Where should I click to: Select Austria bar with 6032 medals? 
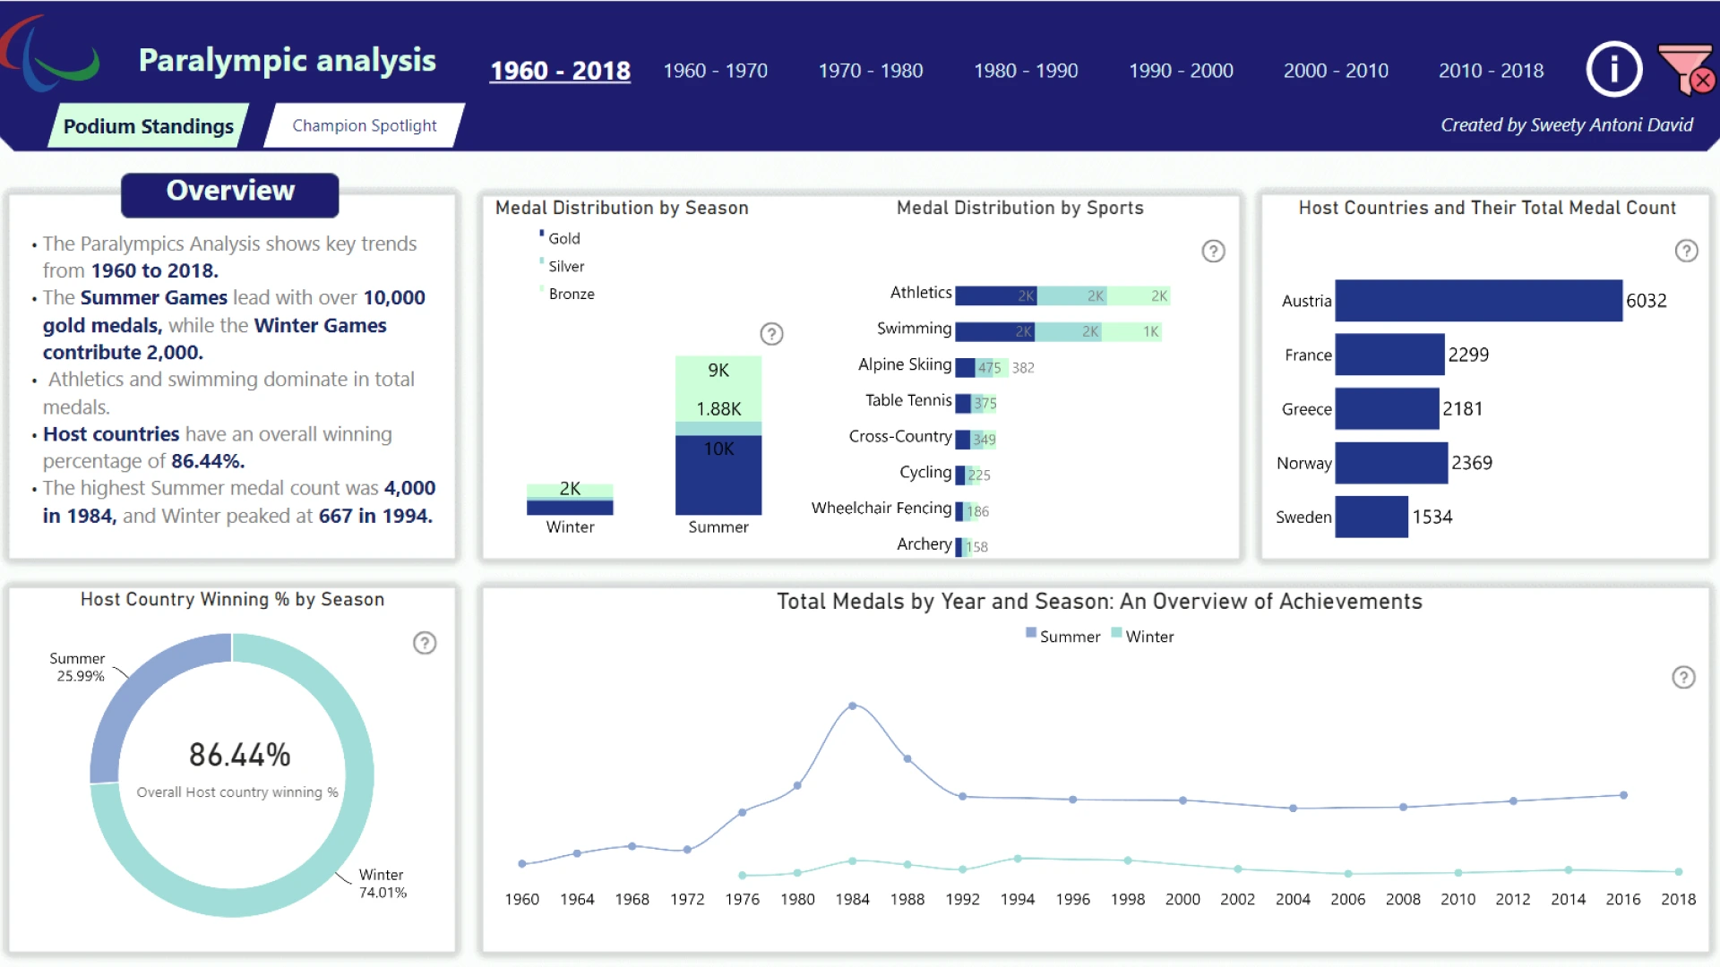1478,301
